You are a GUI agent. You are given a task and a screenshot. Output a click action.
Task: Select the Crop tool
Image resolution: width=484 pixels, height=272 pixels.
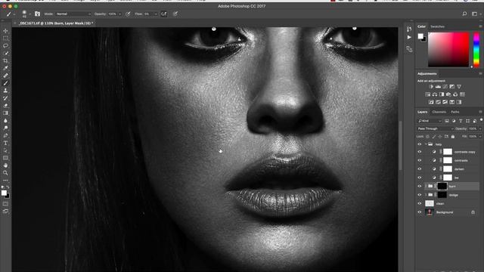[x=5, y=60]
